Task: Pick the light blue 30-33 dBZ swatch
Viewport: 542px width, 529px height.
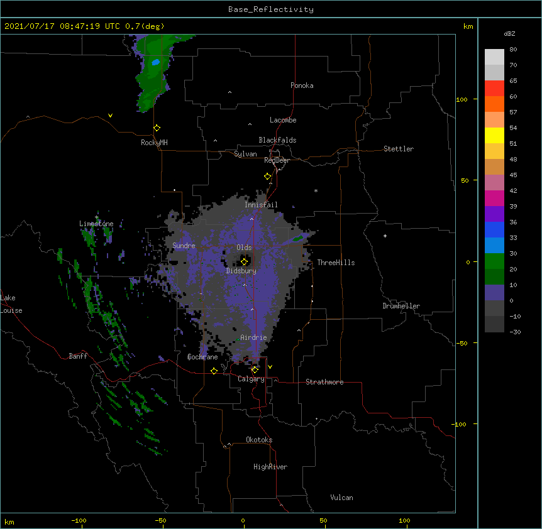Action: pyautogui.click(x=494, y=245)
